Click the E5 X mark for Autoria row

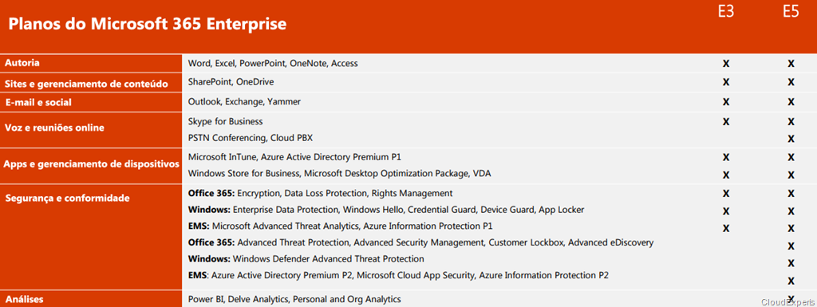point(791,64)
